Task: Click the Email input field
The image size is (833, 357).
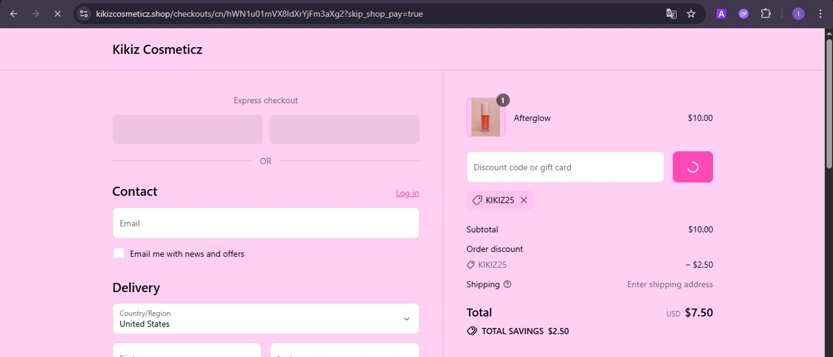Action: 266,223
